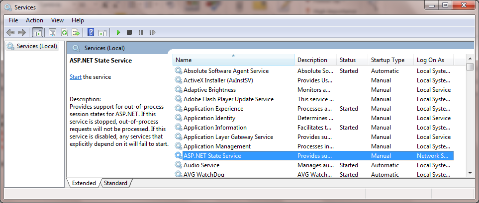This screenshot has height=203, width=479.
Task: Click the Pause Service toolbar icon
Action: 141,32
